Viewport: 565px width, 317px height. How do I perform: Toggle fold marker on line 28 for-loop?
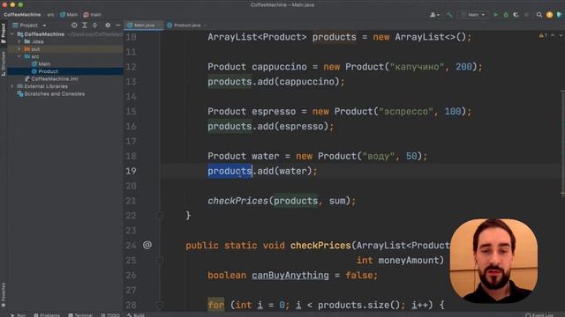coord(160,306)
